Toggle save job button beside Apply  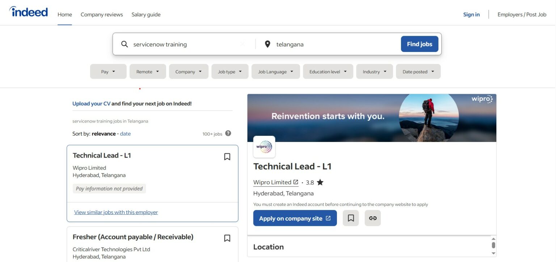pyautogui.click(x=350, y=218)
